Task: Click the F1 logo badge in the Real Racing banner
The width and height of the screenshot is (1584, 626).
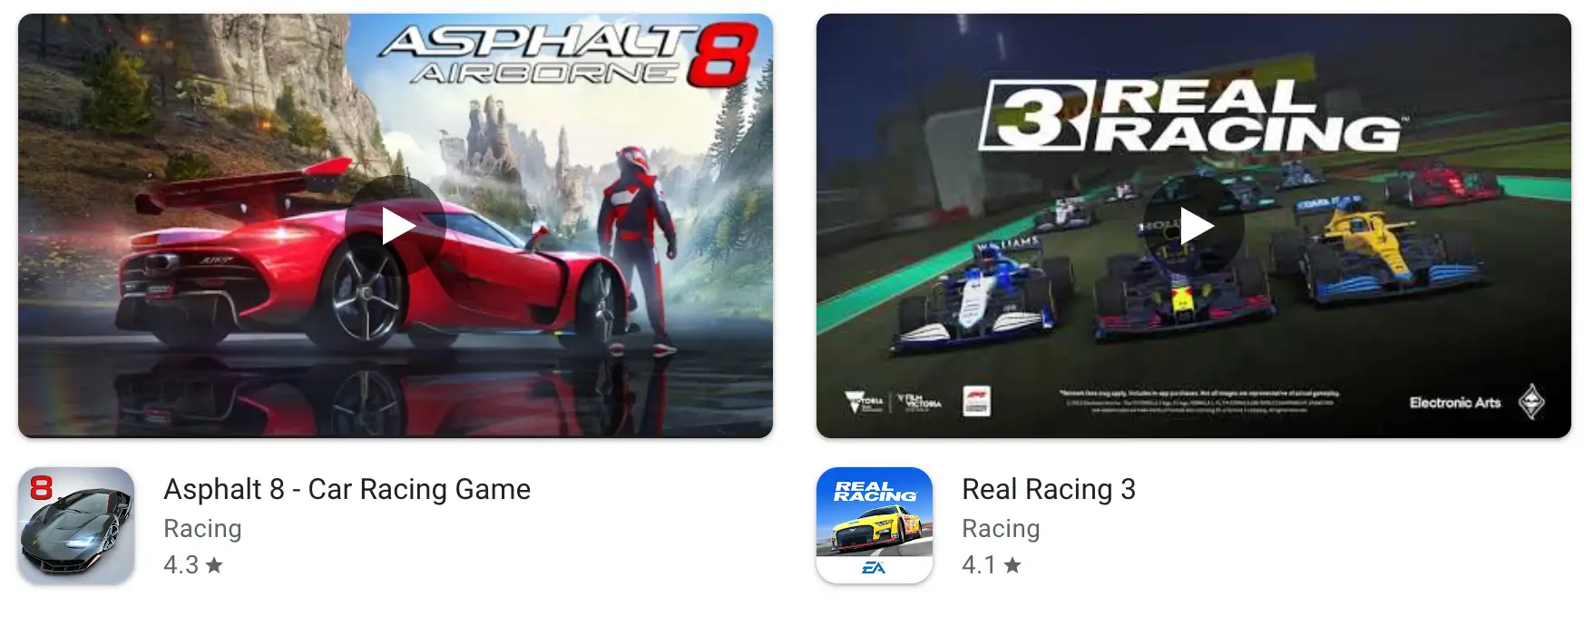Action: tap(976, 401)
